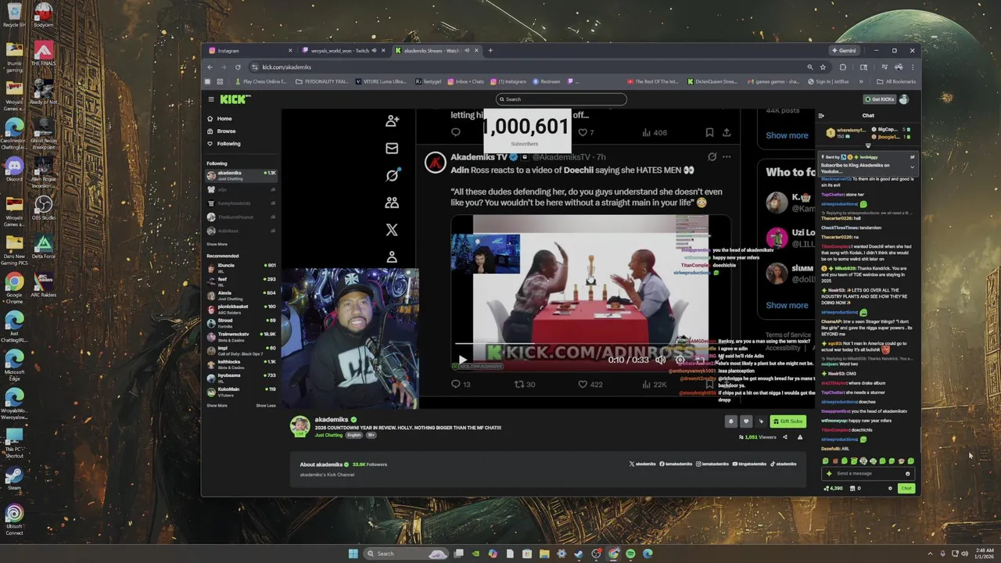Click Show More under Following
This screenshot has width=1001, height=563.
point(217,244)
